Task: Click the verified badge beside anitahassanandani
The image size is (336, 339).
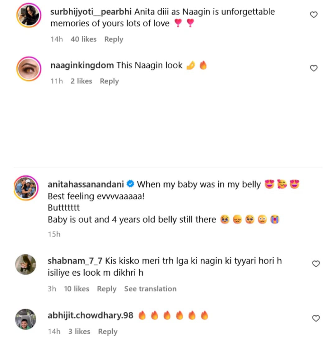Action: [131, 184]
